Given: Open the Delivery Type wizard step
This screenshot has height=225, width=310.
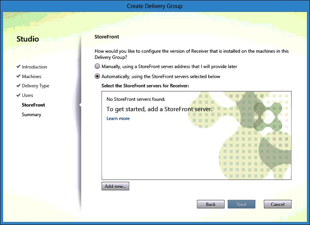Looking at the screenshot, I should pos(36,86).
